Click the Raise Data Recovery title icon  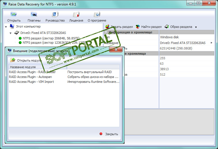[x=5, y=4]
